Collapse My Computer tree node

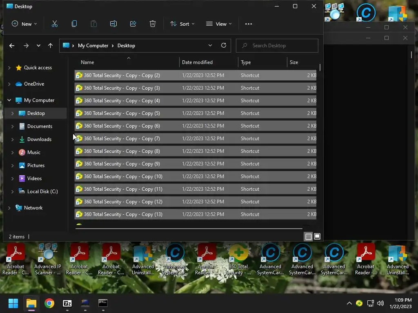tap(9, 100)
